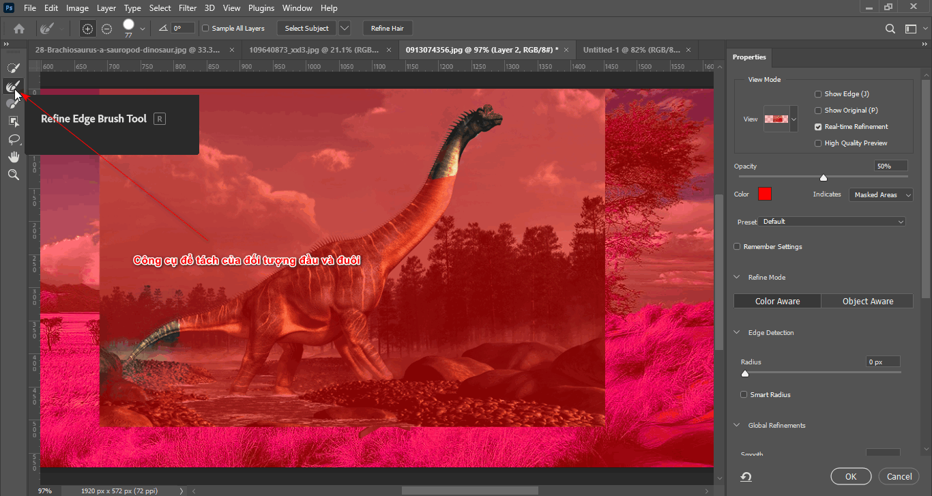Click the red Color swatch in Properties

pyautogui.click(x=764, y=194)
